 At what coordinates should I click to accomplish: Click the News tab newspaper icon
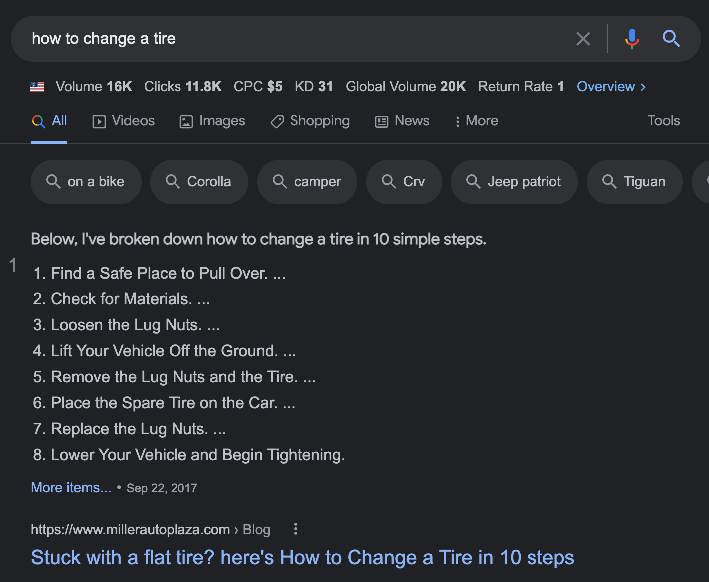click(x=381, y=121)
